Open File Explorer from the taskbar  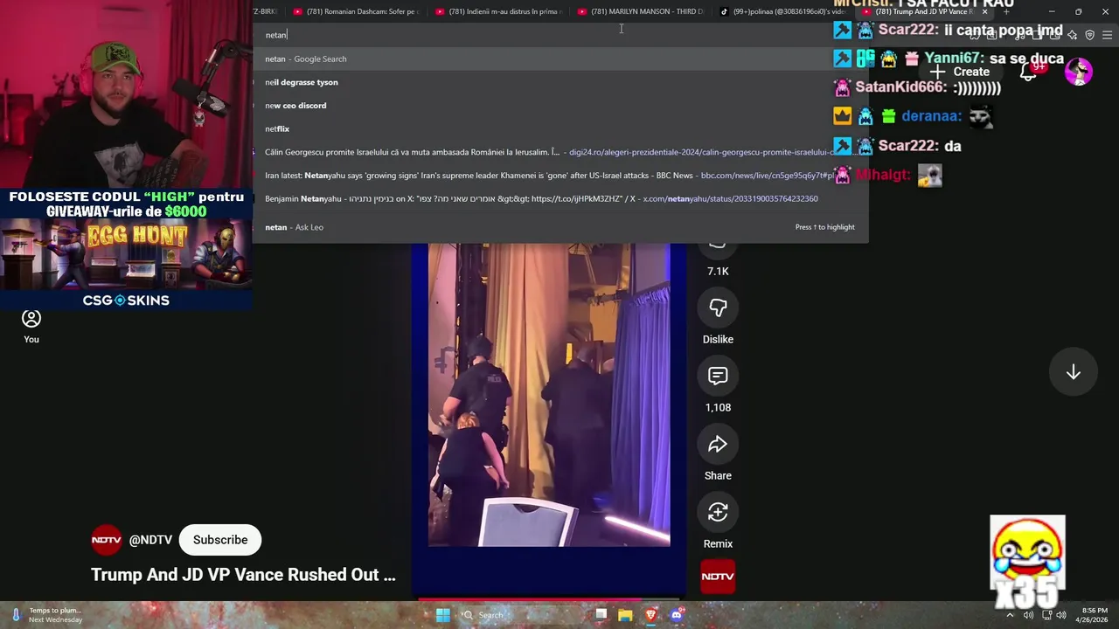coord(625,615)
